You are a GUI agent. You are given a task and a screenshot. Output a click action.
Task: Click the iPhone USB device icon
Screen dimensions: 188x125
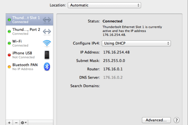(x=47, y=55)
